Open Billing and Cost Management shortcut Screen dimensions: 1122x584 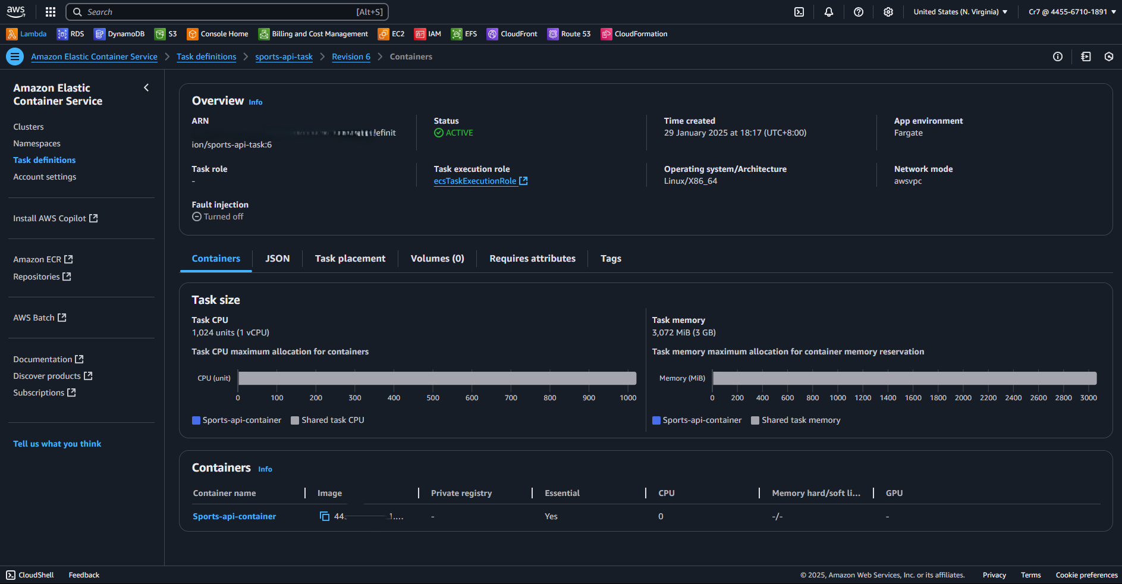click(x=313, y=34)
